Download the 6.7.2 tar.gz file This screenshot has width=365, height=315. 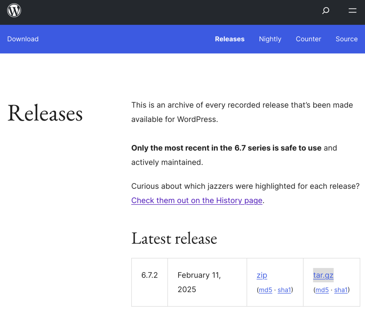pos(323,275)
